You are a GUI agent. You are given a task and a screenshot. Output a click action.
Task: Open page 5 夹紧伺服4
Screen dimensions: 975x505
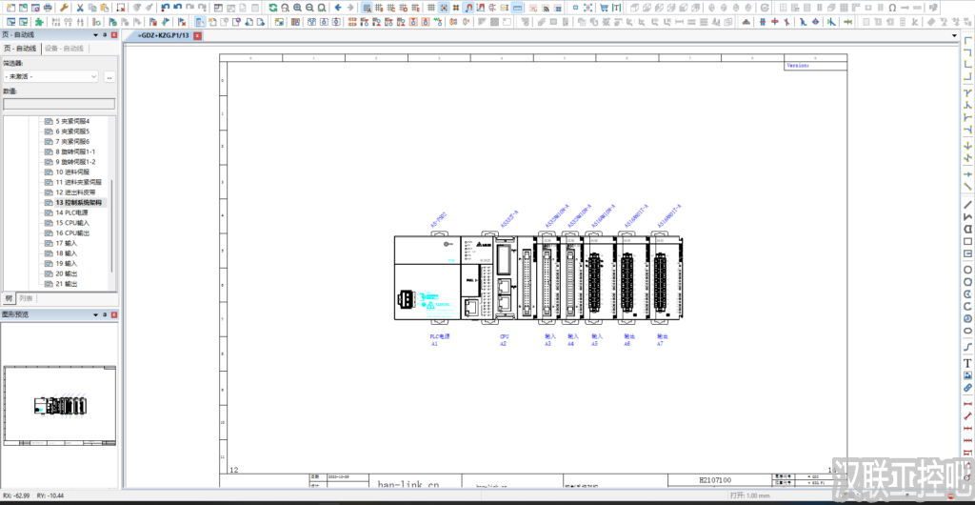(x=72, y=121)
